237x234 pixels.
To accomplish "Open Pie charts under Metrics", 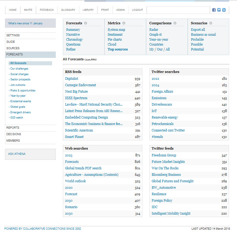I will click(115, 39).
